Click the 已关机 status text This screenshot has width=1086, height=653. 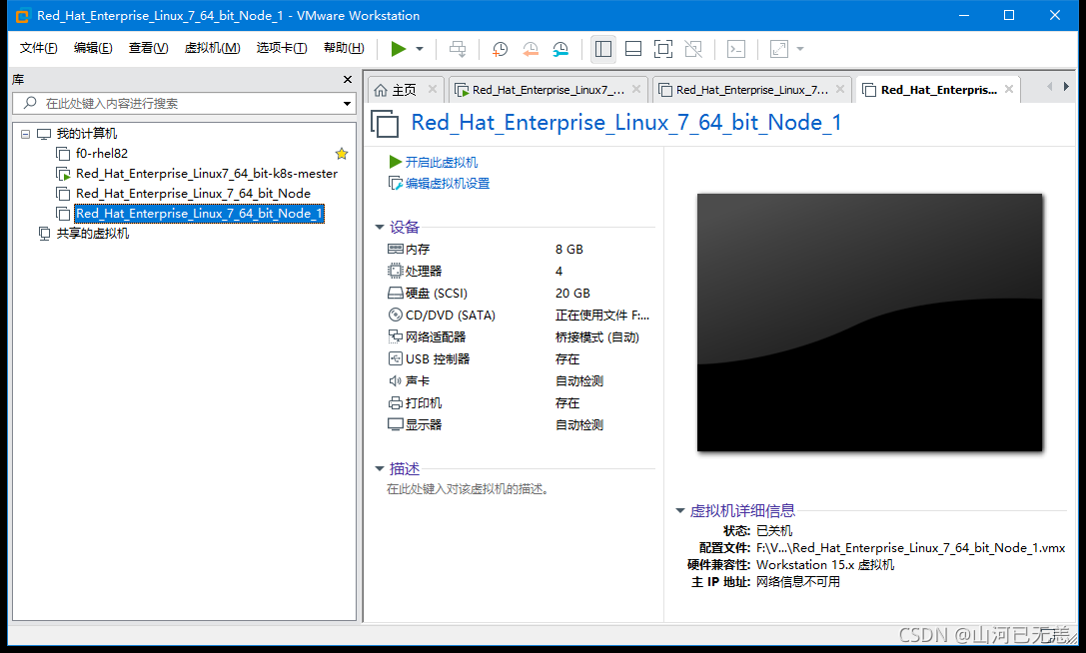[774, 531]
